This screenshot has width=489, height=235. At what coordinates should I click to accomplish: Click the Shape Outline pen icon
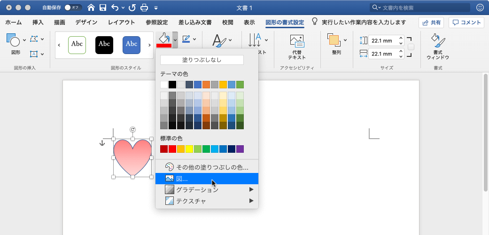186,39
